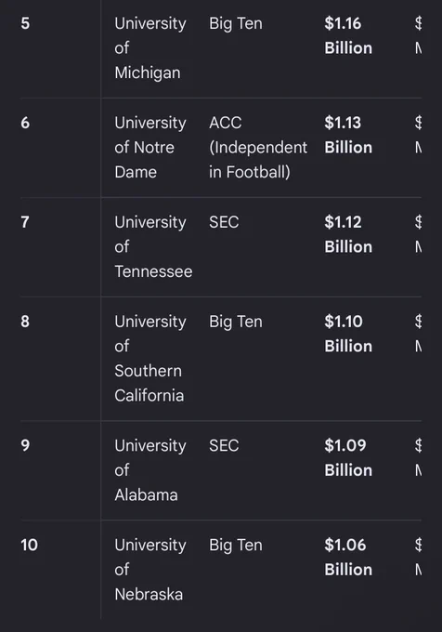The height and width of the screenshot is (632, 442).
Task: Click University of Nebraska name
Action: click(150, 570)
